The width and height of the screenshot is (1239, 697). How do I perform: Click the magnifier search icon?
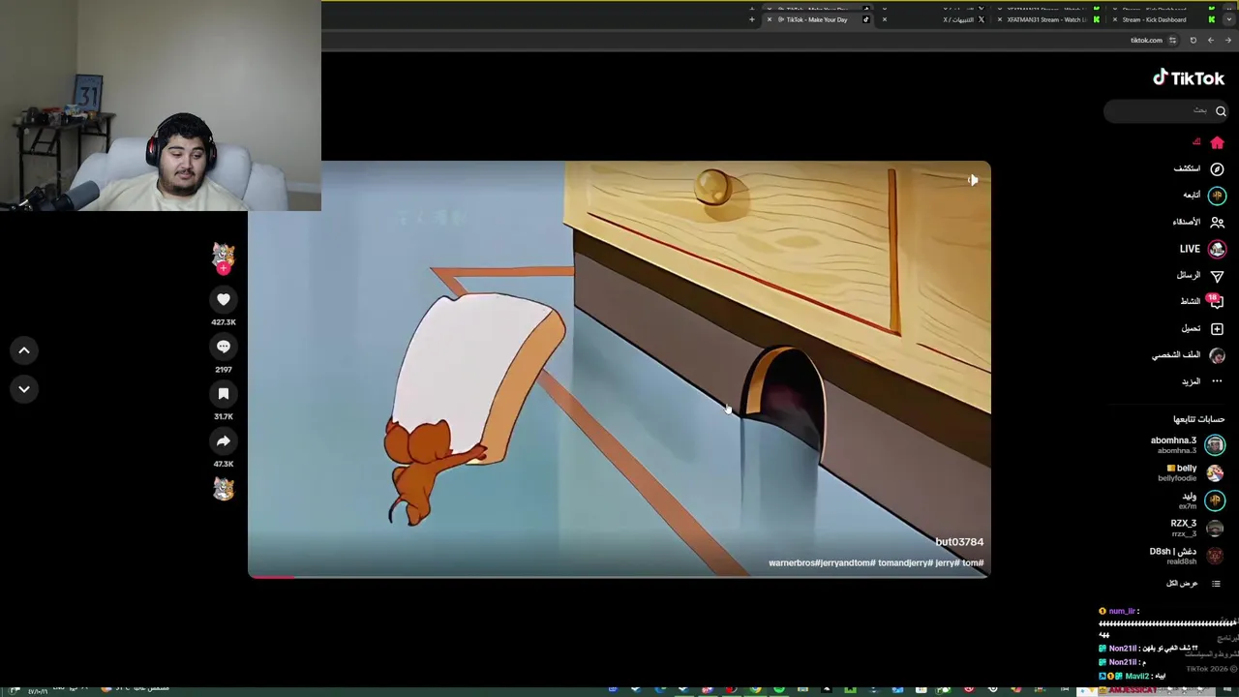click(1221, 111)
